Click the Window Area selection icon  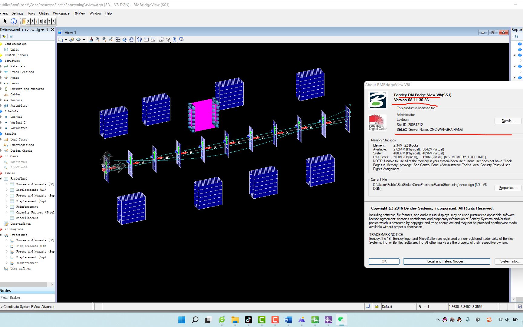click(111, 39)
